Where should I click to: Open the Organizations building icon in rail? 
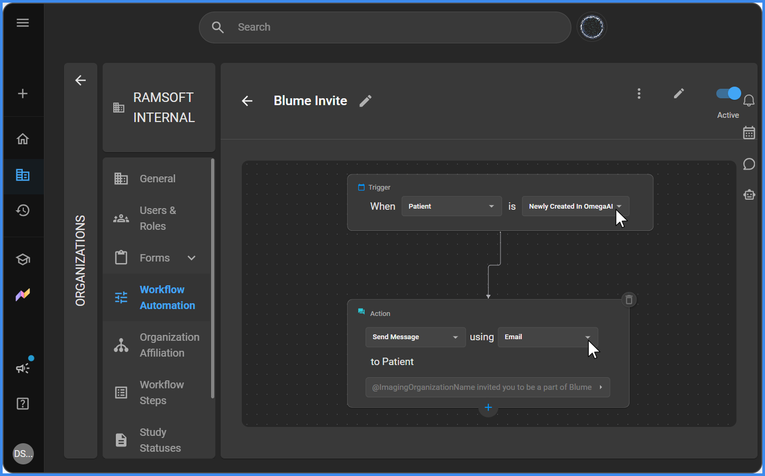23,175
